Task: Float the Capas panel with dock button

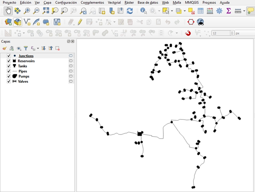Action: [69, 42]
